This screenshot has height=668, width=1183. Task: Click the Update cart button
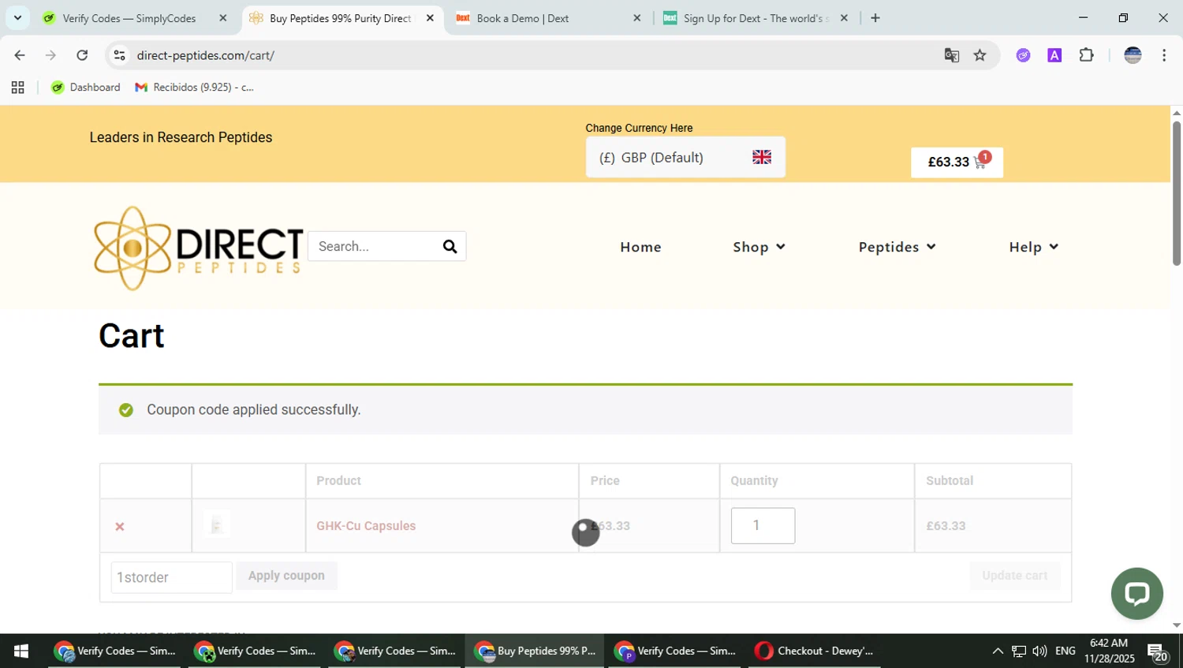coord(1014,576)
